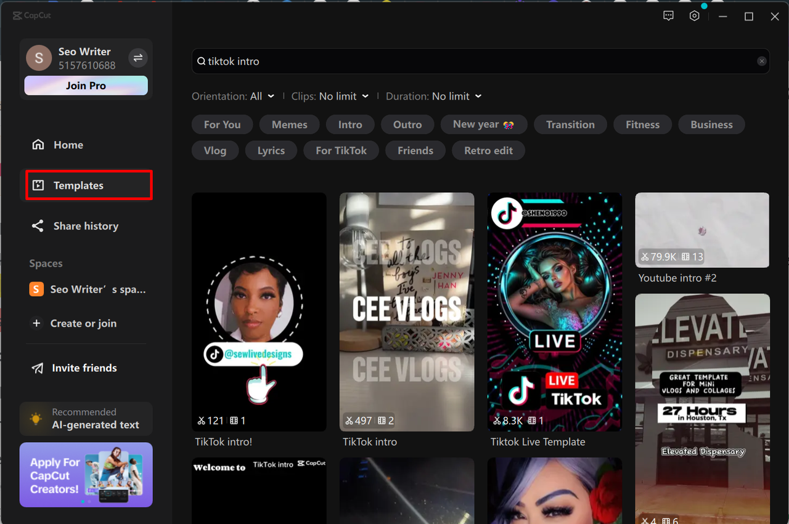Open the Duration dropdown
Screen dimensions: 789x524
click(456, 96)
